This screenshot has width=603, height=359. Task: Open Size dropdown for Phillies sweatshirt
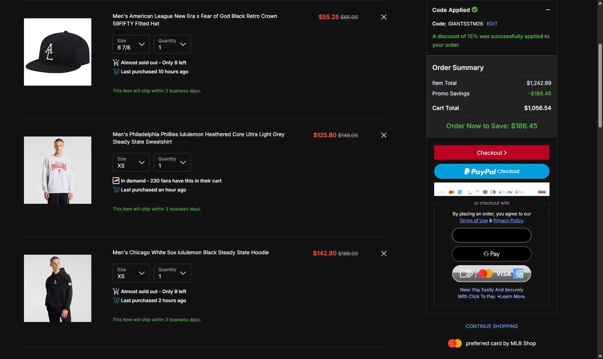coord(131,162)
